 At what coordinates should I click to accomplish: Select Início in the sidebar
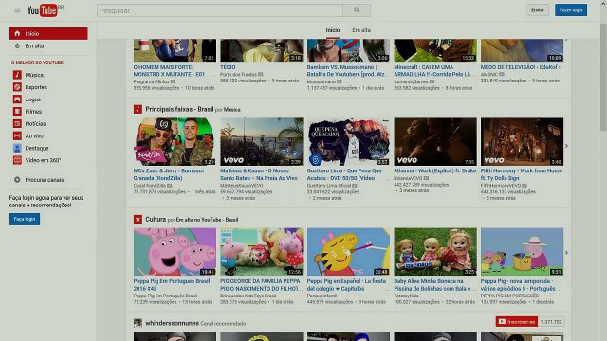(x=48, y=34)
